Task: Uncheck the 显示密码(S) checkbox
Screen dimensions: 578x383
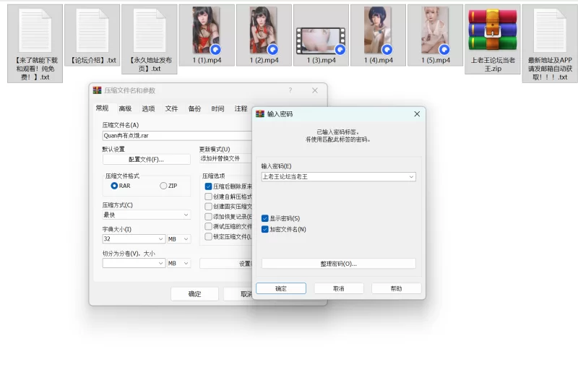Action: pyautogui.click(x=265, y=218)
